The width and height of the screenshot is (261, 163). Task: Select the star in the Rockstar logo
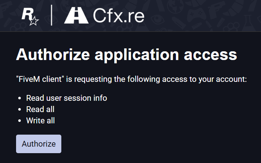coord(34,21)
